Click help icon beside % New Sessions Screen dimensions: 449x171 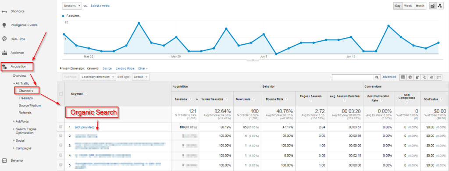(x=227, y=99)
